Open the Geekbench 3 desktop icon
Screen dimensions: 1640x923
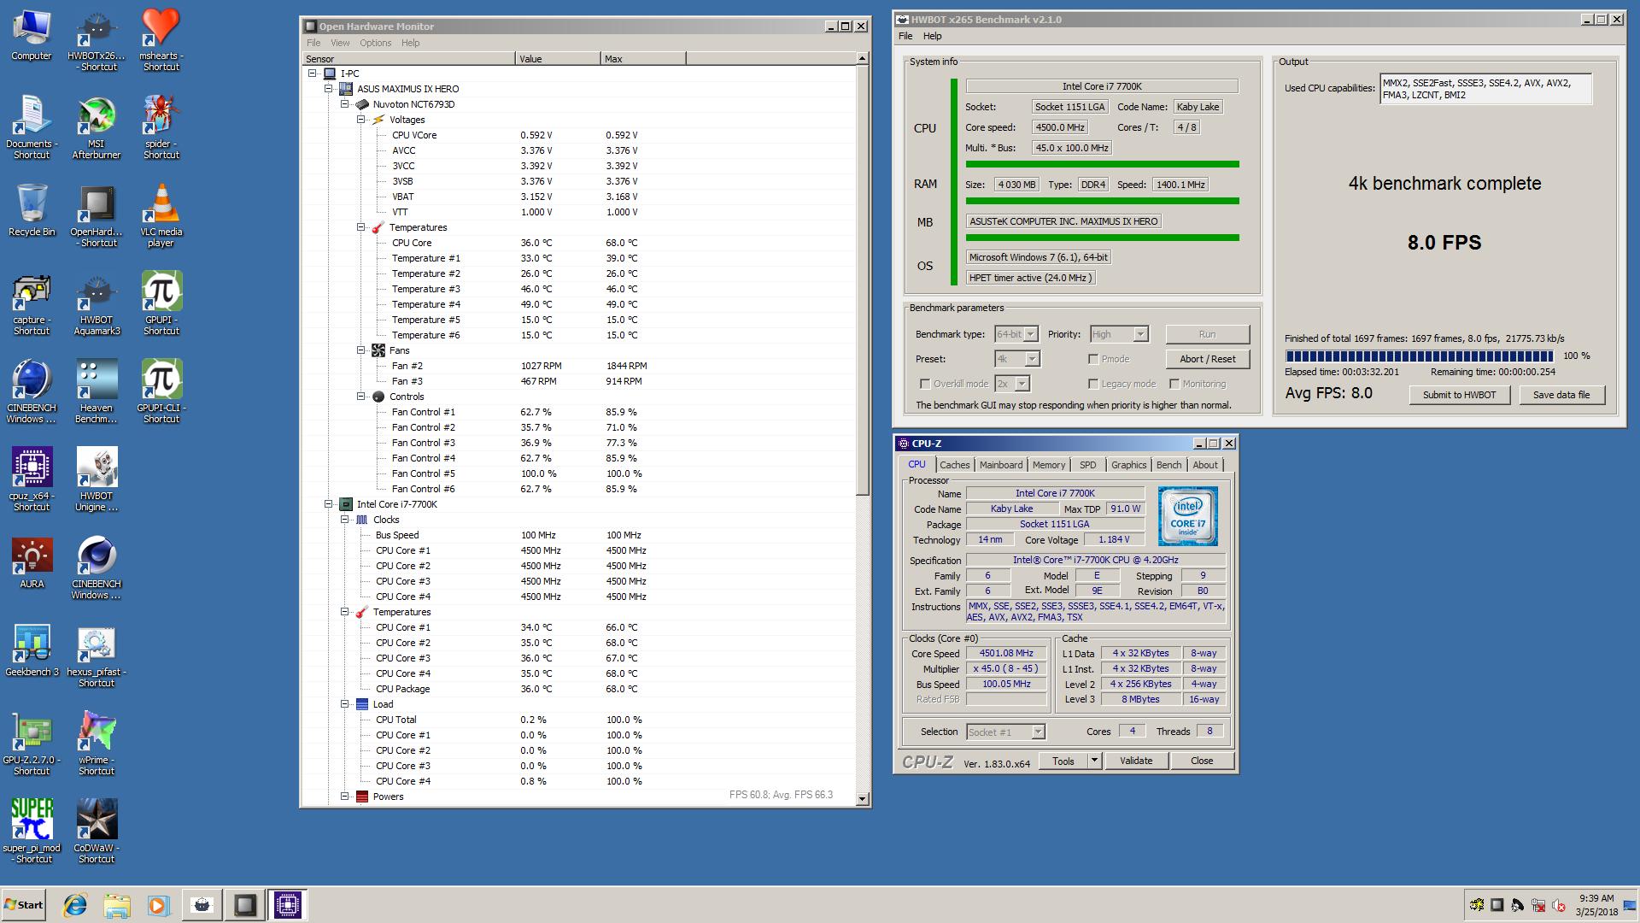pos(32,651)
